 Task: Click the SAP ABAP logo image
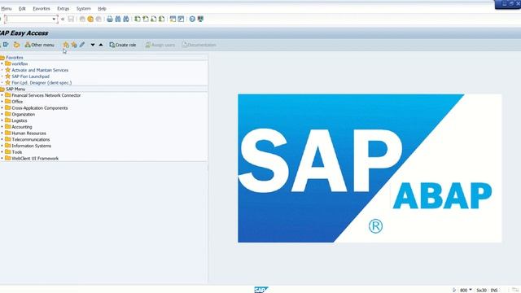[370, 168]
